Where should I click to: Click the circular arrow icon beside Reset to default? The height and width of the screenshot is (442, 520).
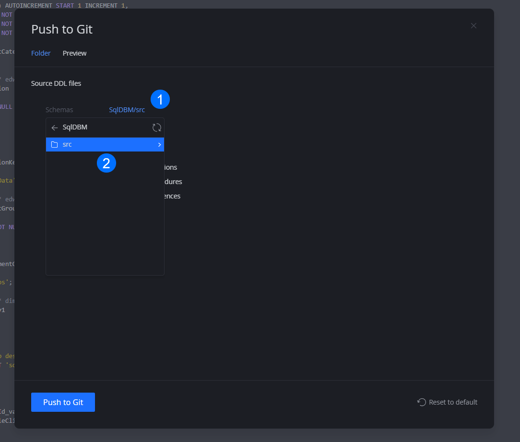pos(422,402)
